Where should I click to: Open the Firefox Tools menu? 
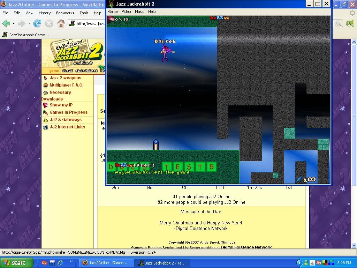[x=84, y=13]
